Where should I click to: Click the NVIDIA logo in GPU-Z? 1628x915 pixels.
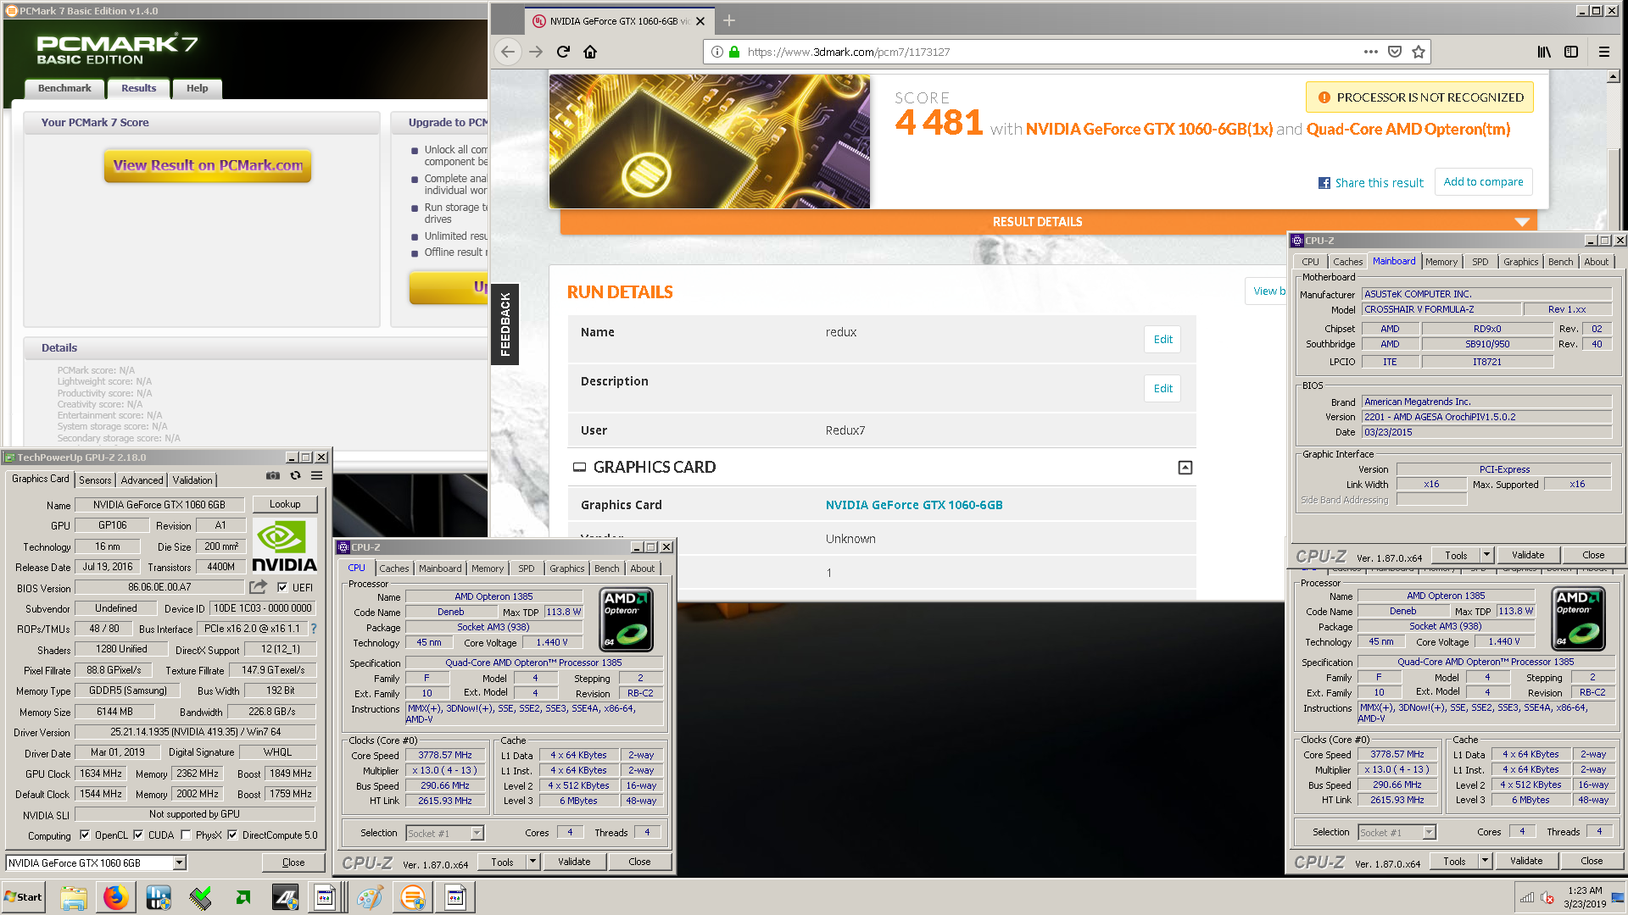click(x=285, y=546)
